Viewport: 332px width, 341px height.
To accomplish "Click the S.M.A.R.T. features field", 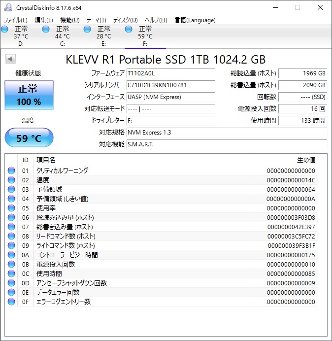I will coord(227,144).
